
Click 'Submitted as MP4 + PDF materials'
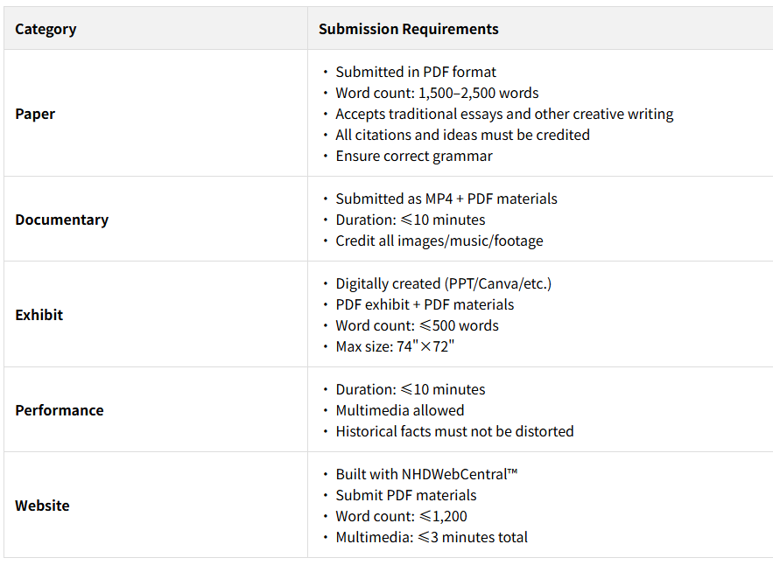[x=446, y=199]
